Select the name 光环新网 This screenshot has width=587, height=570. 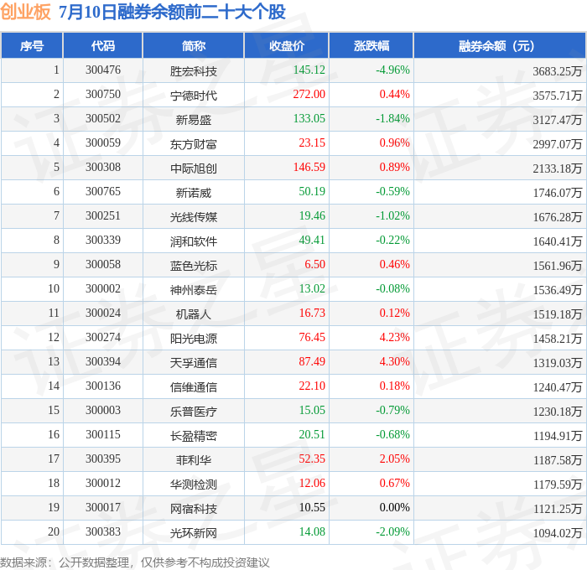coord(194,533)
